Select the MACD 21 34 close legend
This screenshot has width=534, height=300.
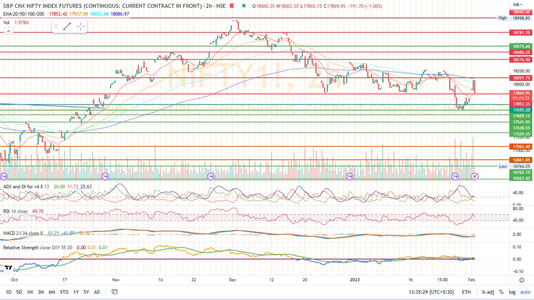click(23, 233)
